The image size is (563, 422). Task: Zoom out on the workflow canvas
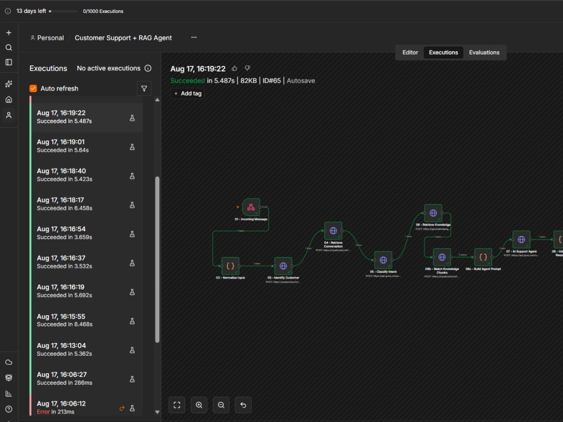point(221,405)
